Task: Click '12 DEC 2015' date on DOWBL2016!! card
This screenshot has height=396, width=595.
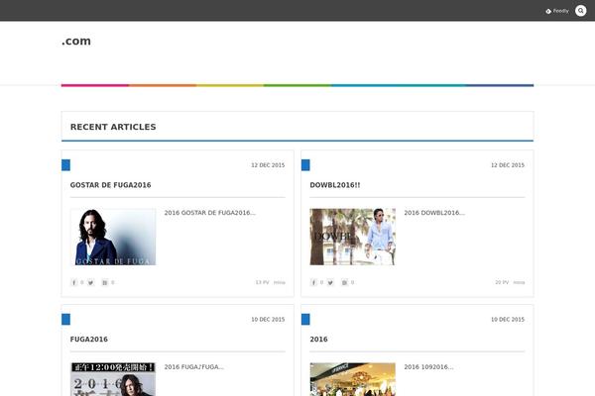Action: 508,165
